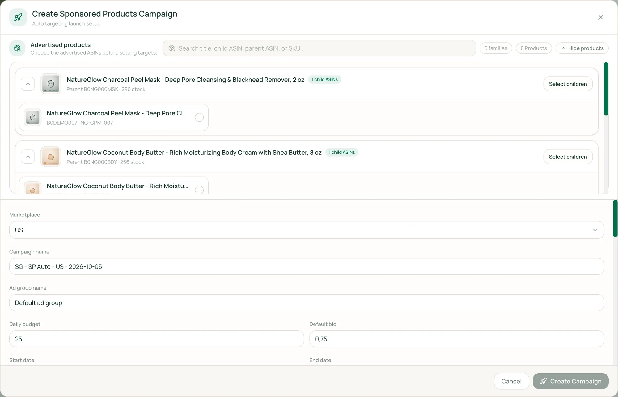Click the form section scrollbar
The image size is (618, 397).
click(x=615, y=219)
